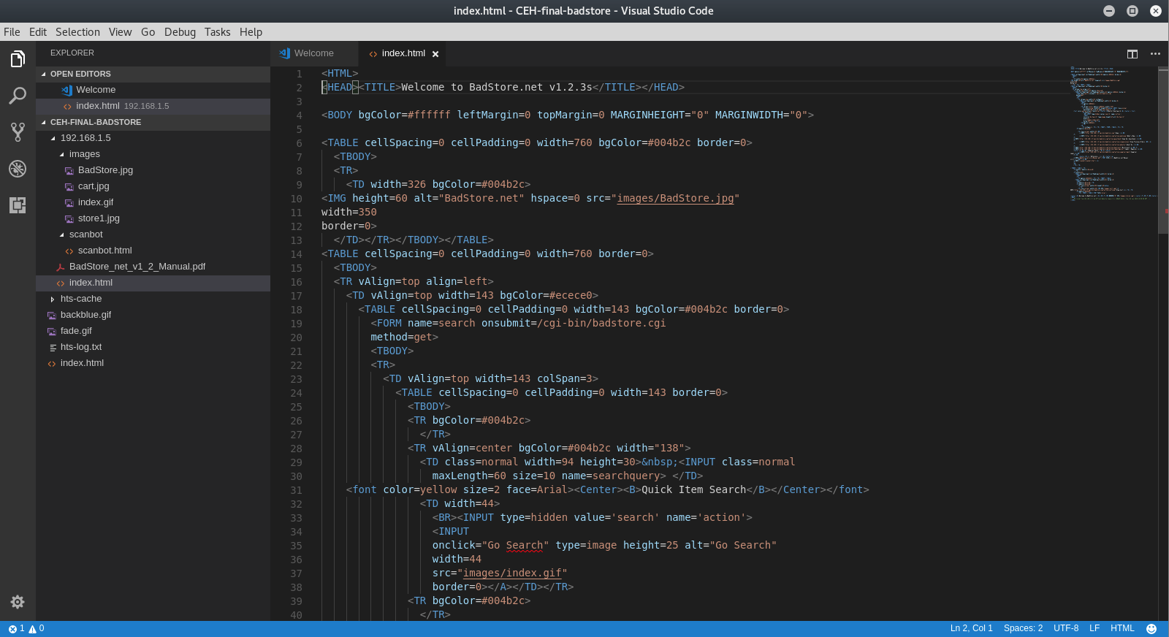The width and height of the screenshot is (1169, 637).
Task: Open the Edit menu
Action: click(x=38, y=32)
